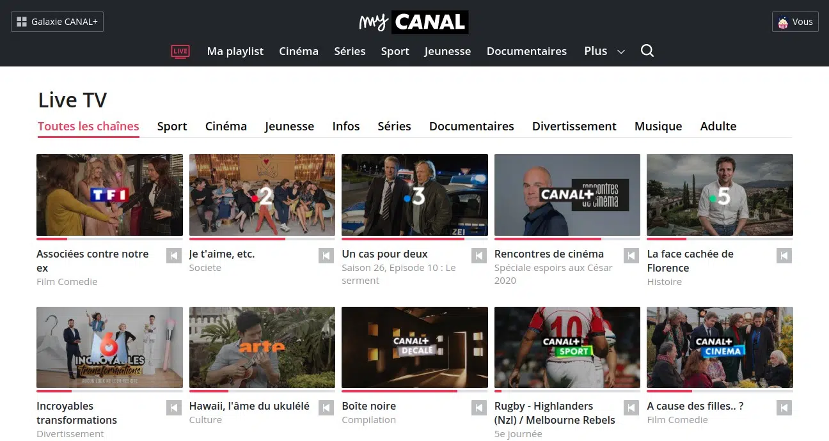Open the La face cachée de Florence title
829x441 pixels.
tap(690, 261)
